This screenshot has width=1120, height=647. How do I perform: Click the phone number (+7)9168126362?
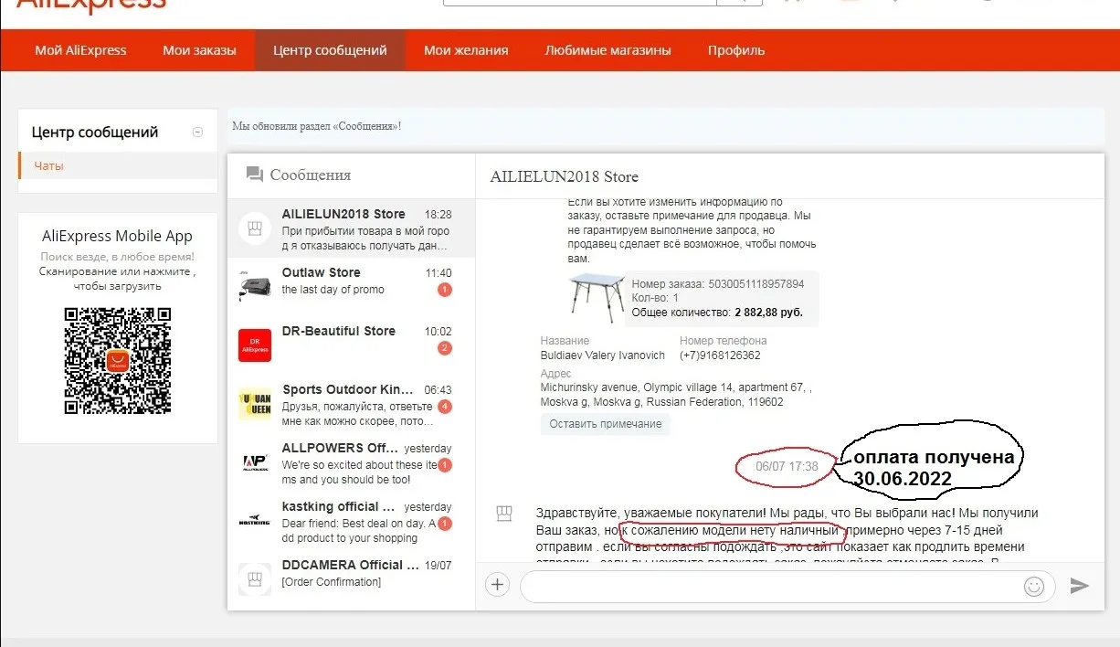[x=720, y=355]
